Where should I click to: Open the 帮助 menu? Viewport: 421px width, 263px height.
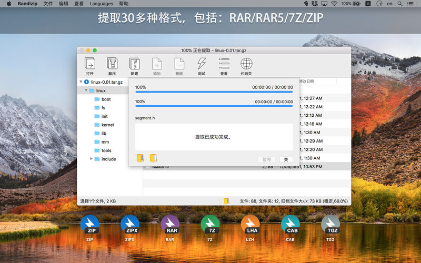tap(124, 4)
